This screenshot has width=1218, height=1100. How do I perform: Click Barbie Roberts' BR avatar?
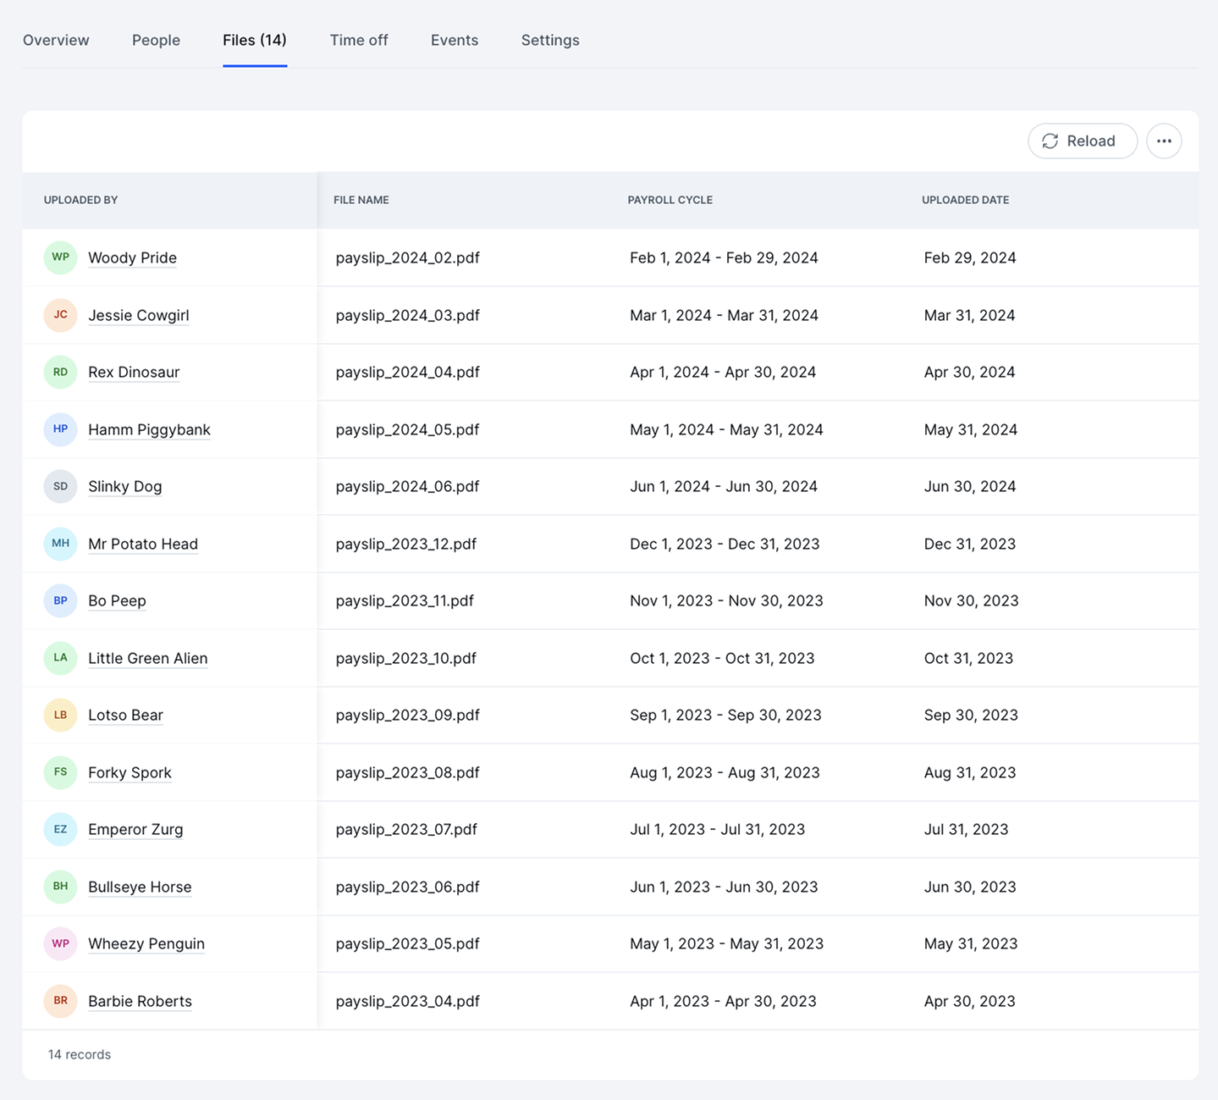click(x=60, y=1001)
